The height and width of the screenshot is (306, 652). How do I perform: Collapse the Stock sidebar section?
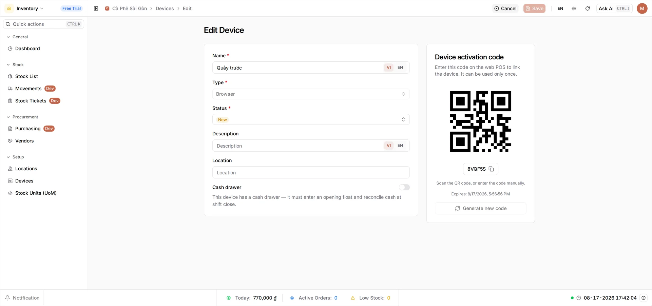(15, 65)
